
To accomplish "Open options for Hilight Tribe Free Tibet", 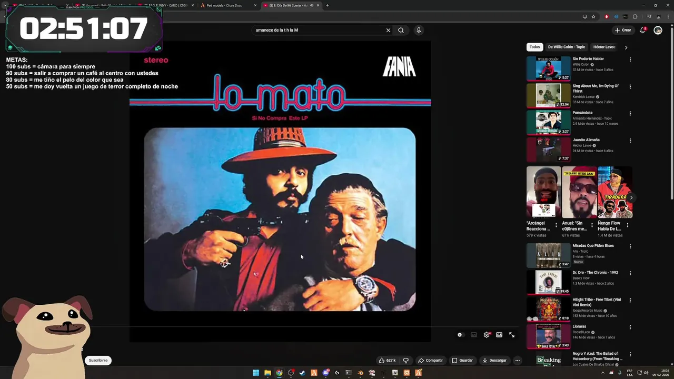I will click(x=630, y=300).
